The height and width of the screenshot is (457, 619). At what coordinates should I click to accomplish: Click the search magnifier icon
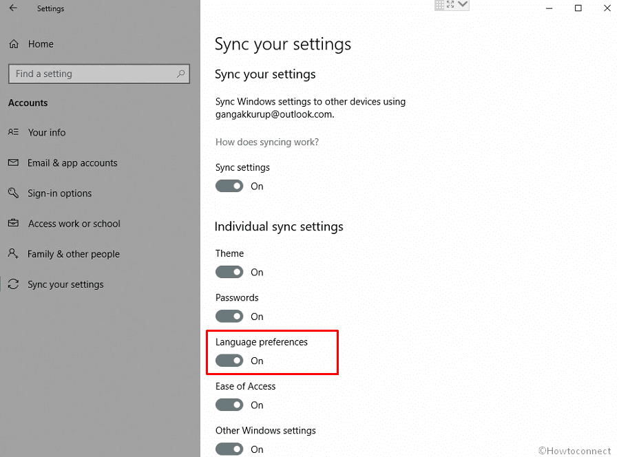[179, 74]
